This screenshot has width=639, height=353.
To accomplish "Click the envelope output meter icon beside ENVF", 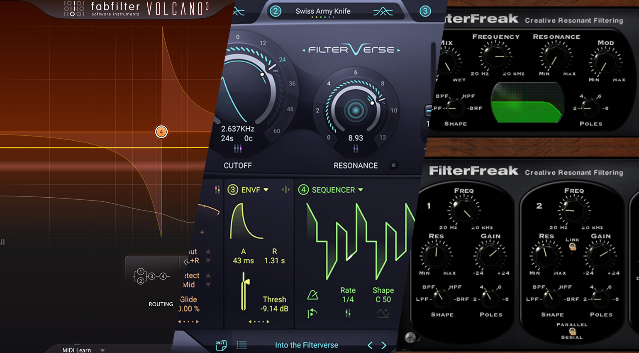I will [285, 189].
